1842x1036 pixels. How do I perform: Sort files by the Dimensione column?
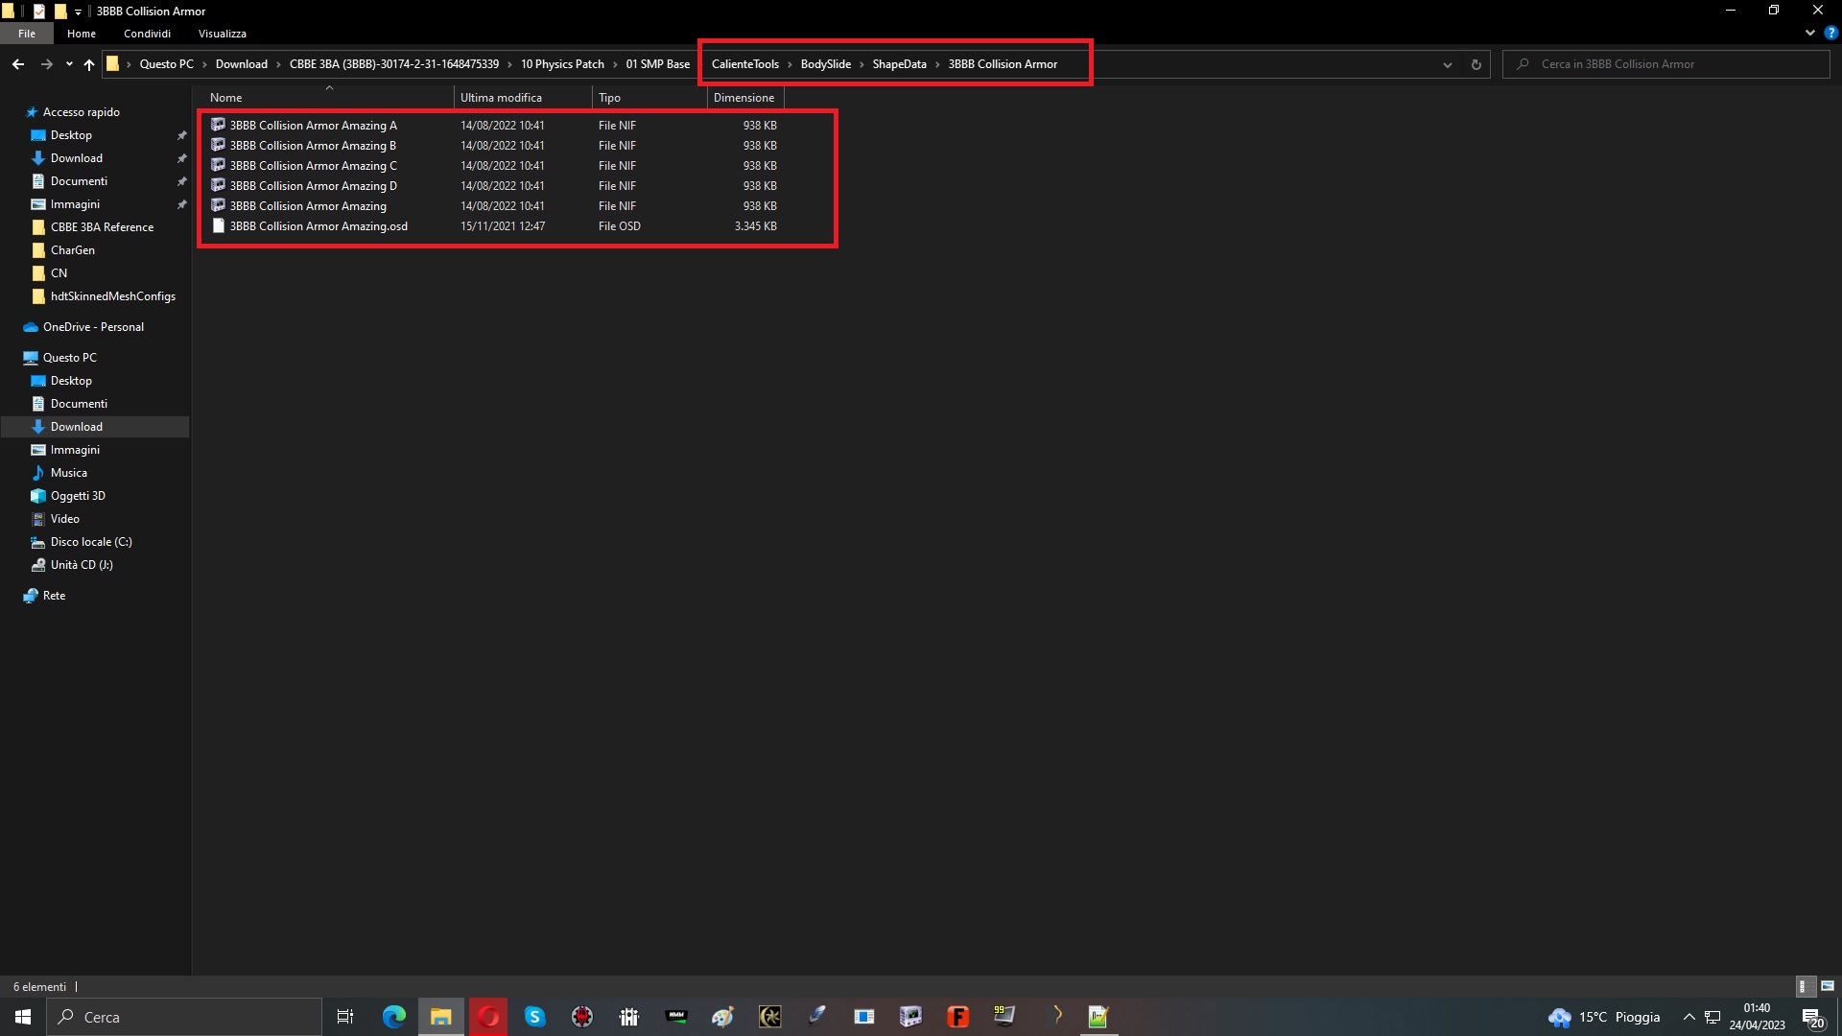point(744,98)
